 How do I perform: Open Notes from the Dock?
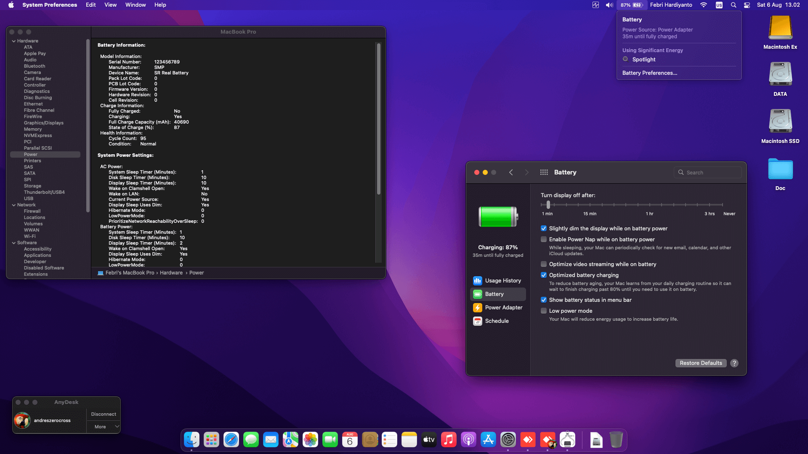tap(409, 440)
